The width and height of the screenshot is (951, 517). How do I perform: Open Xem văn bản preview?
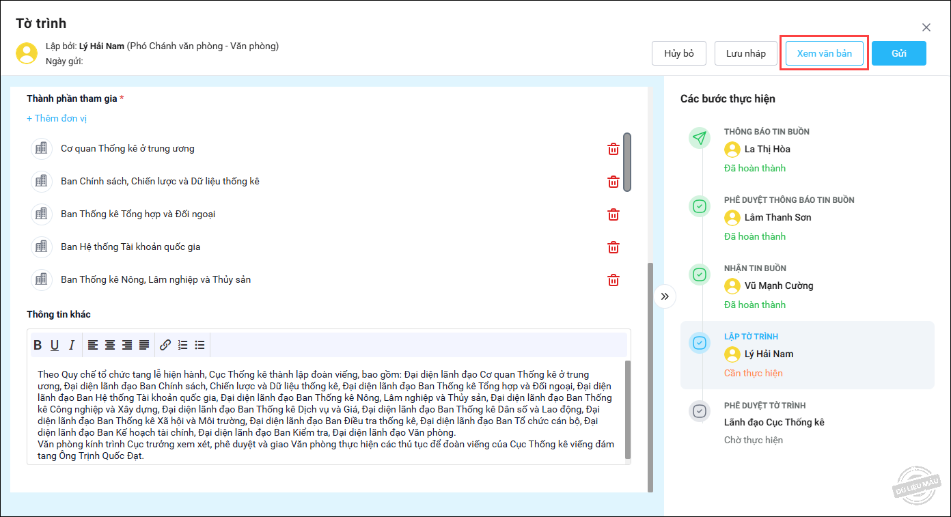point(824,53)
